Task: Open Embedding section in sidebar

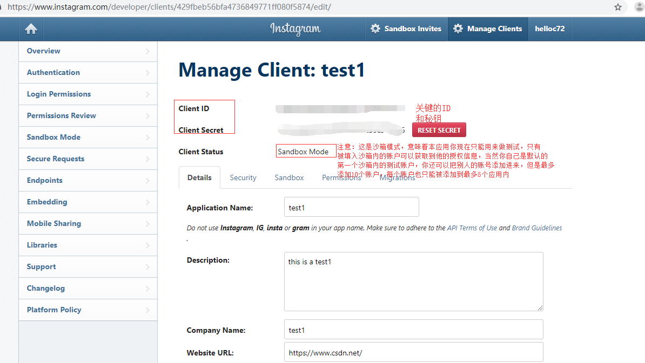Action: point(88,202)
